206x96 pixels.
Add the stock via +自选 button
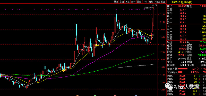pyautogui.click(x=157, y=2)
